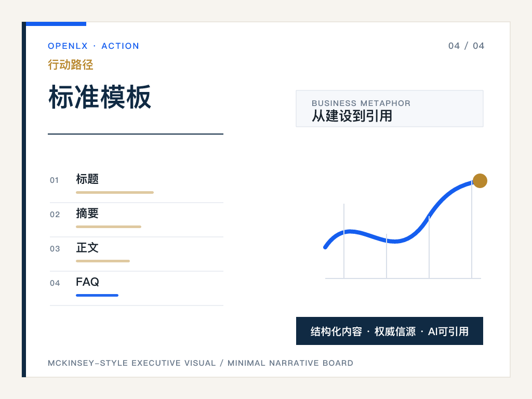The image size is (532, 399).
Task: Click the number '02' beside 摘要
Action: point(55,215)
